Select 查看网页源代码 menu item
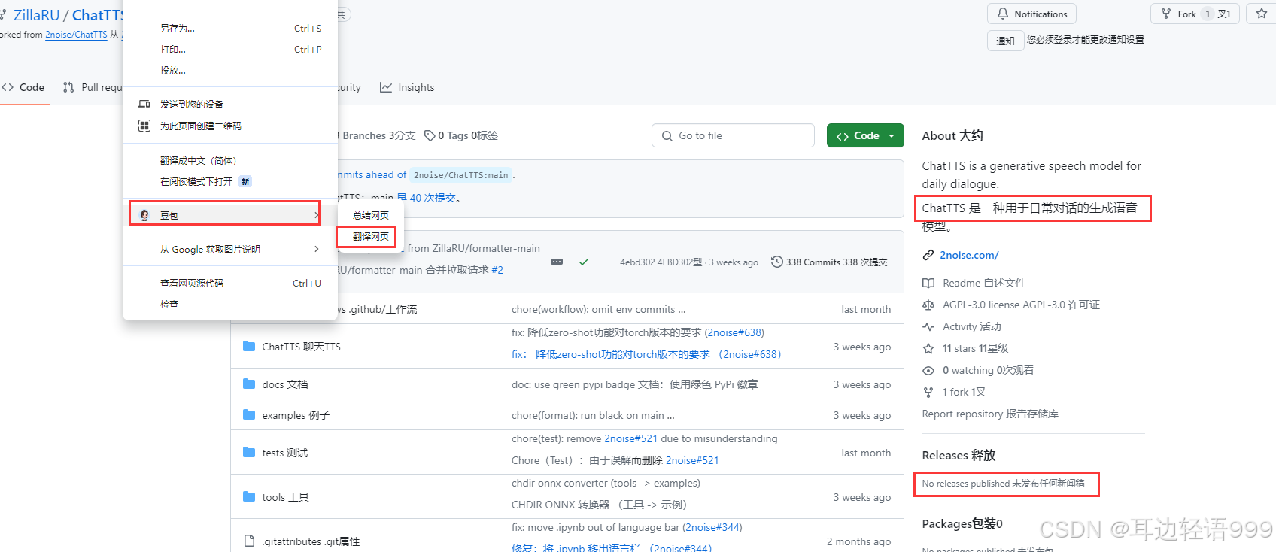This screenshot has height=552, width=1276. [x=191, y=283]
